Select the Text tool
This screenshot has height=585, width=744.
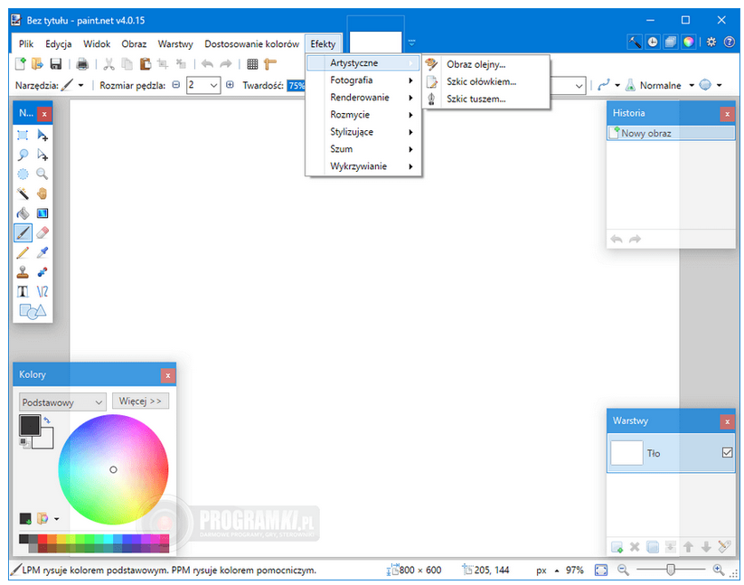click(23, 291)
